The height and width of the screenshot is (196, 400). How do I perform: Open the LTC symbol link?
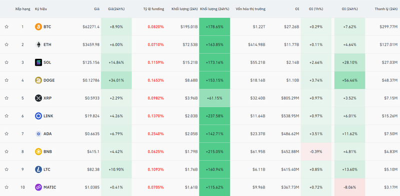click(47, 169)
